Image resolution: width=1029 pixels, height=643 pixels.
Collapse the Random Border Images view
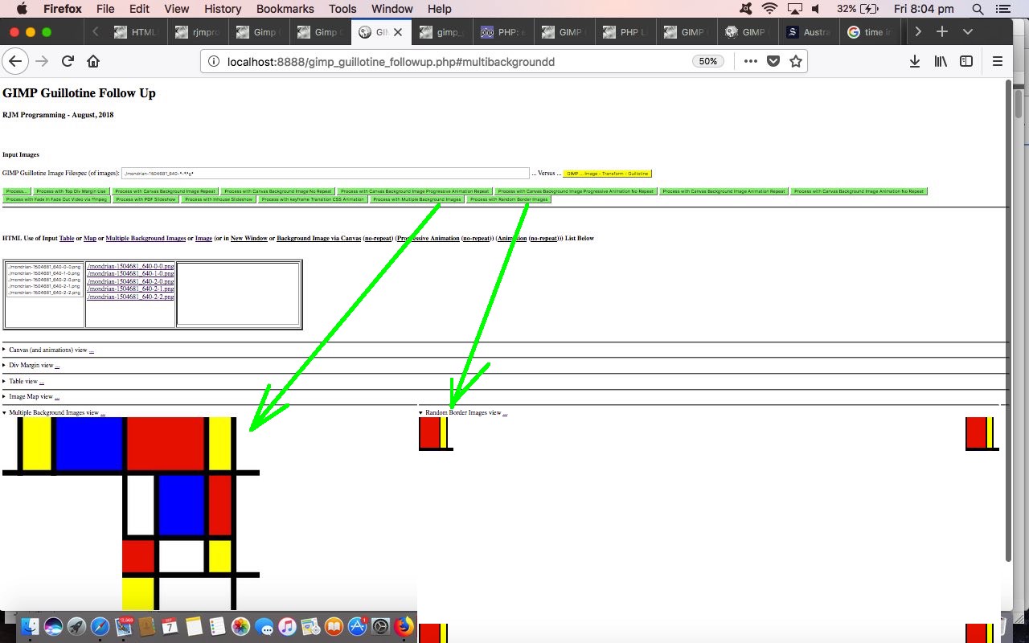[463, 413]
